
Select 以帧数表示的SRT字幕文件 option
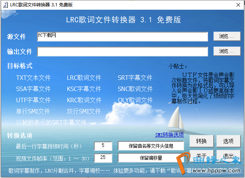pyautogui.click(x=51, y=122)
